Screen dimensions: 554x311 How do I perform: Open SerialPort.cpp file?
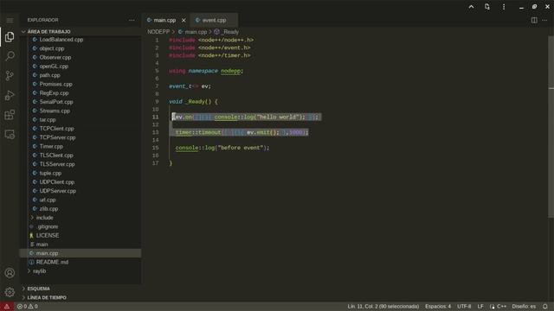56,102
